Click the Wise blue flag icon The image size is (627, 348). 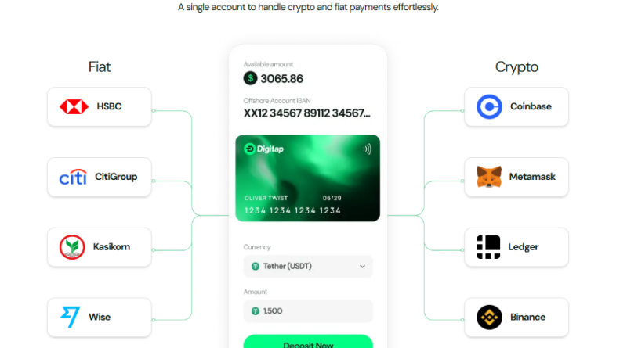(x=70, y=317)
